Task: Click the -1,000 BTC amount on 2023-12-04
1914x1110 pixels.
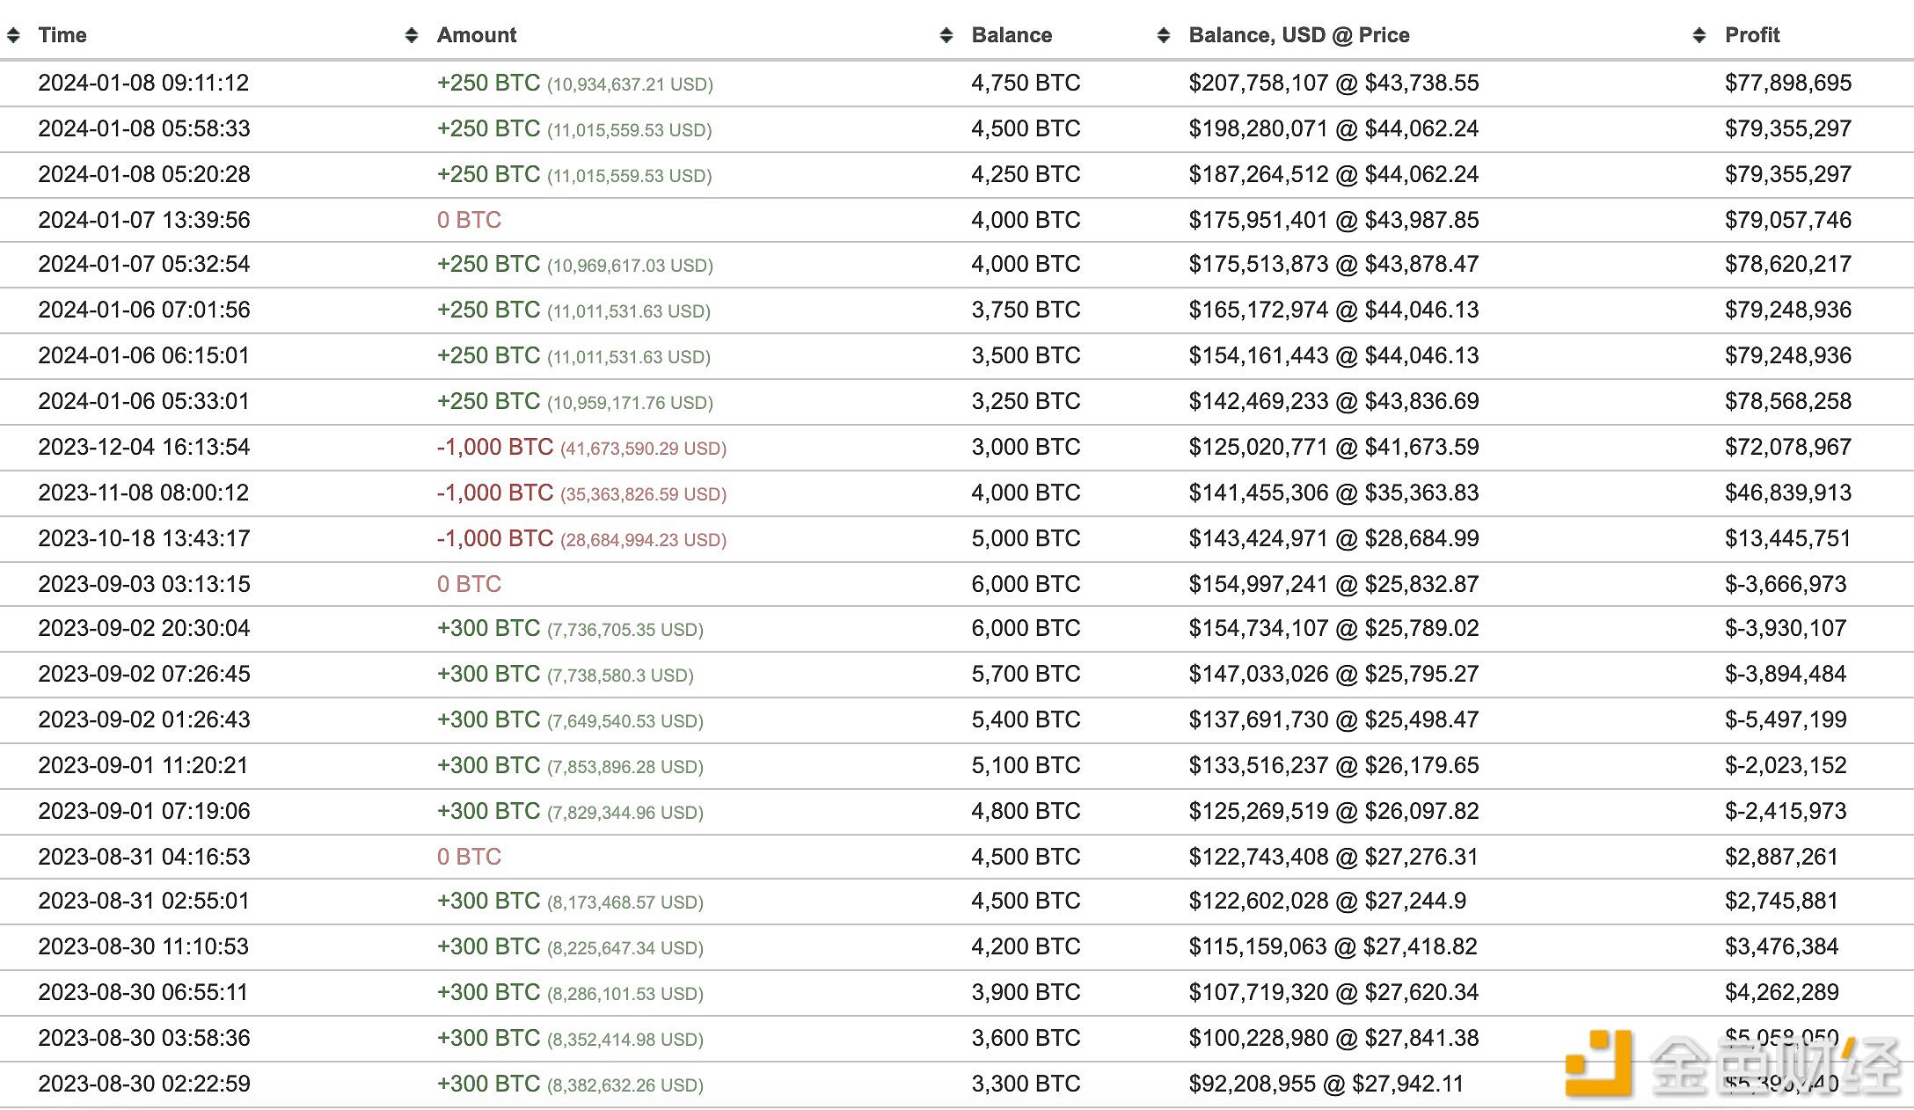Action: [x=495, y=447]
